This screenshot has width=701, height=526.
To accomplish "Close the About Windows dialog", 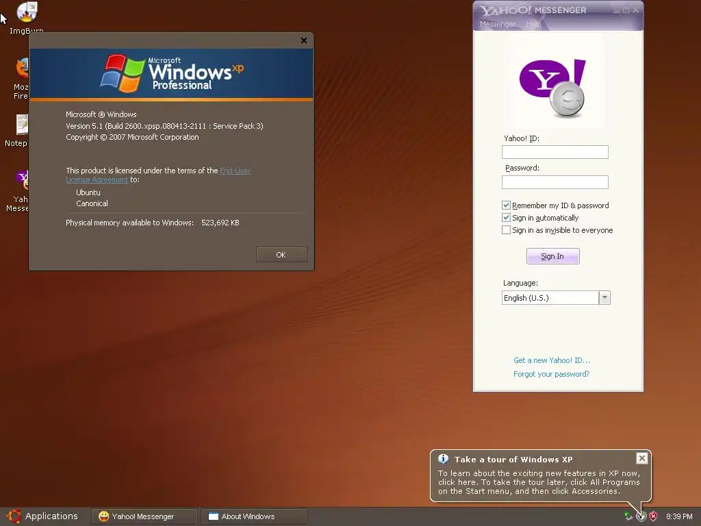I will [304, 40].
